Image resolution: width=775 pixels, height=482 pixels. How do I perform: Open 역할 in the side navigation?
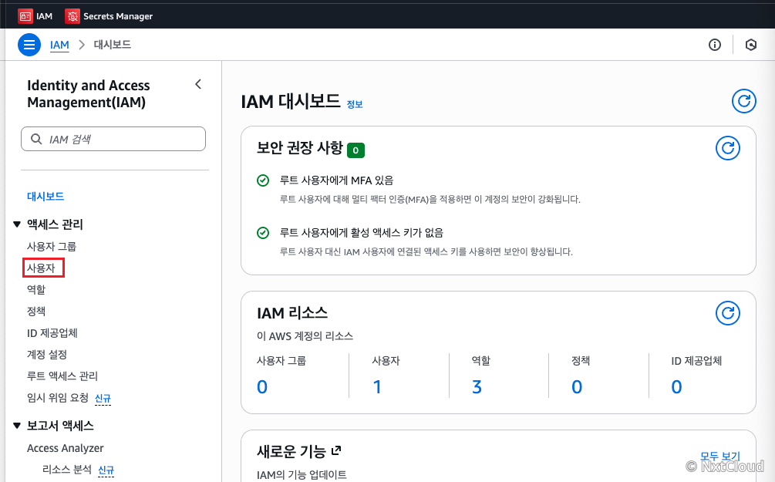coord(36,290)
